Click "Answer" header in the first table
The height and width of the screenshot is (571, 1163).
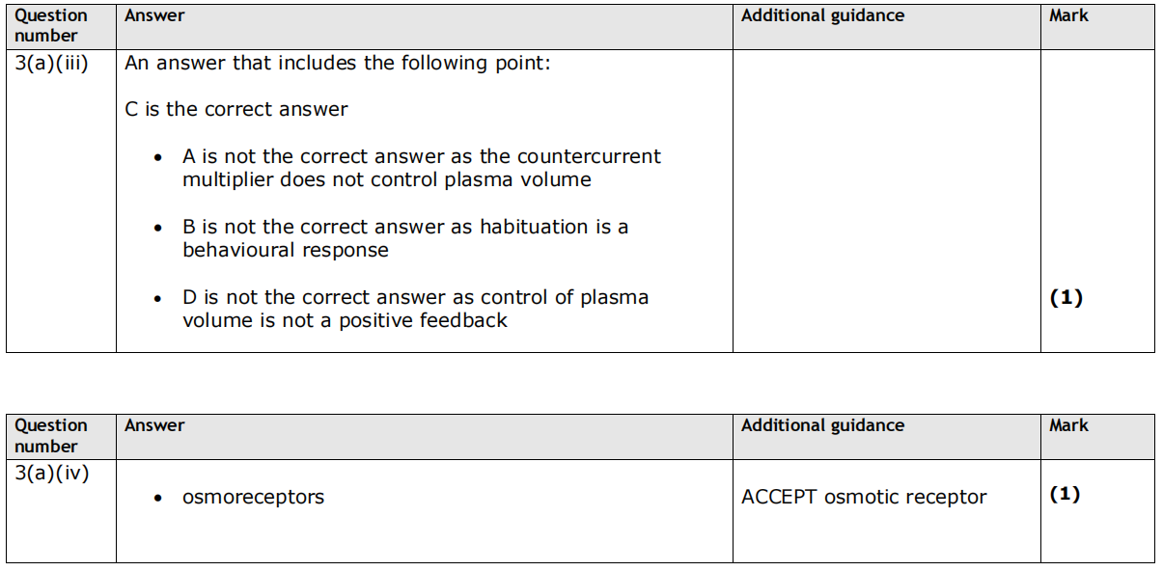click(154, 16)
